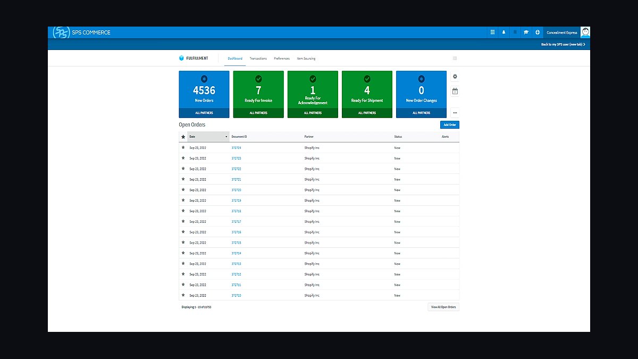The image size is (638, 359).
Task: Sort by the Document ID column header
Action: point(239,137)
